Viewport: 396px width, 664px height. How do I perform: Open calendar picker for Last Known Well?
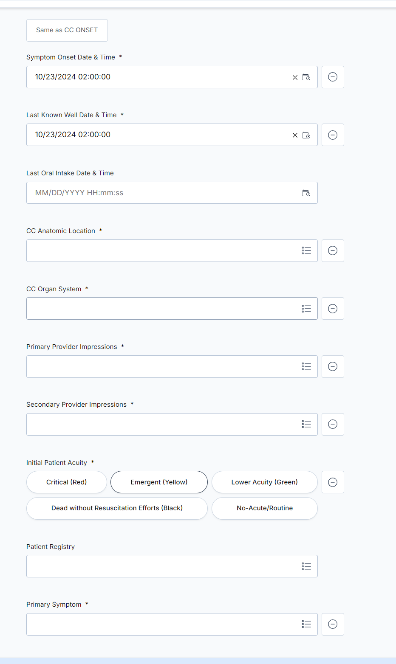pyautogui.click(x=306, y=135)
